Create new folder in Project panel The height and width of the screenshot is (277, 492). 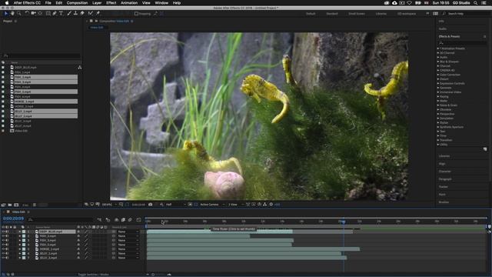pyautogui.click(x=10, y=205)
